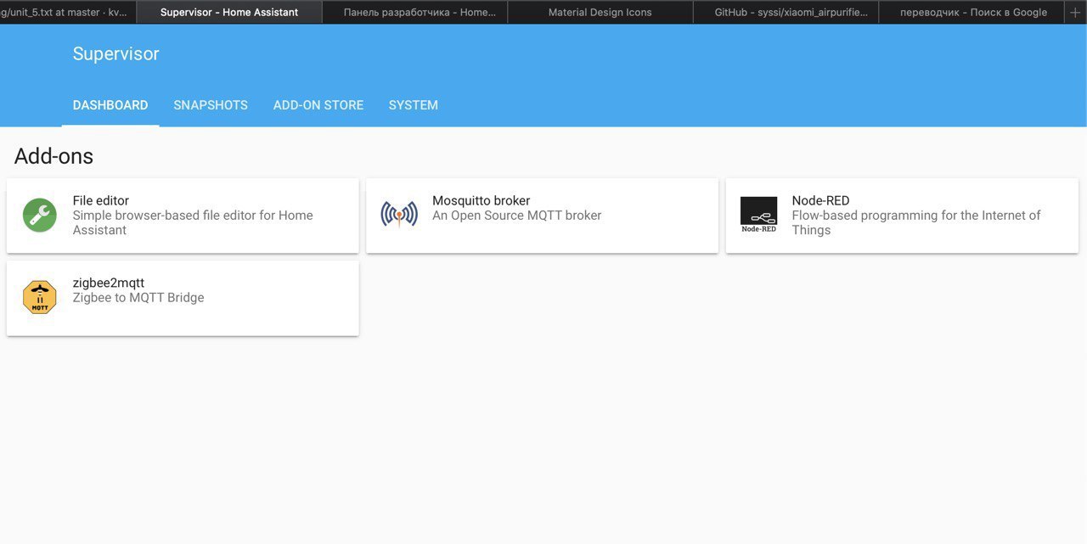
Task: Open a new browser tab with plus
Action: [1075, 12]
